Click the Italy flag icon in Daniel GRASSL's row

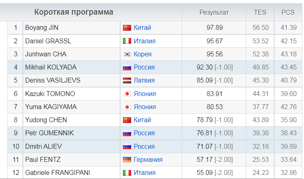(127, 41)
